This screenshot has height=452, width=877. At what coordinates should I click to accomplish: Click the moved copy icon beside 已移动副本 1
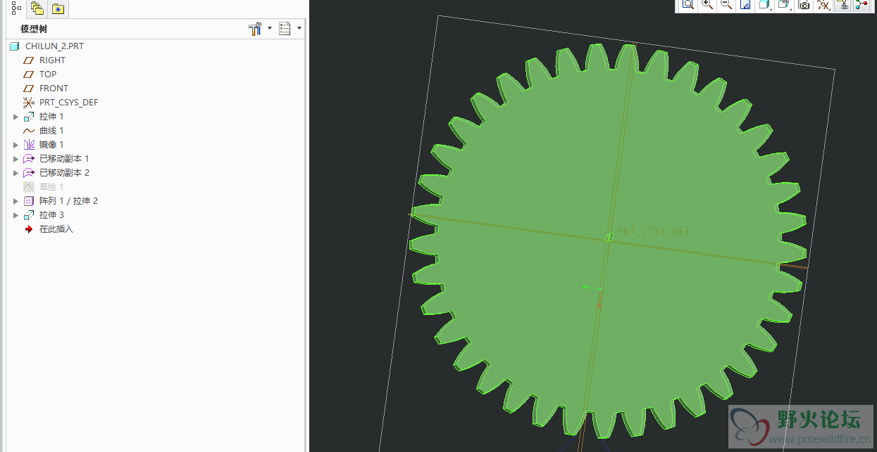coord(29,159)
